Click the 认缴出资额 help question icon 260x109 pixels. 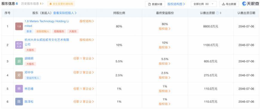pyautogui.click(x=218, y=13)
